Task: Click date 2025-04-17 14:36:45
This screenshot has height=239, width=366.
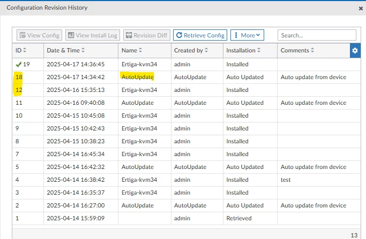Action: 76,64
